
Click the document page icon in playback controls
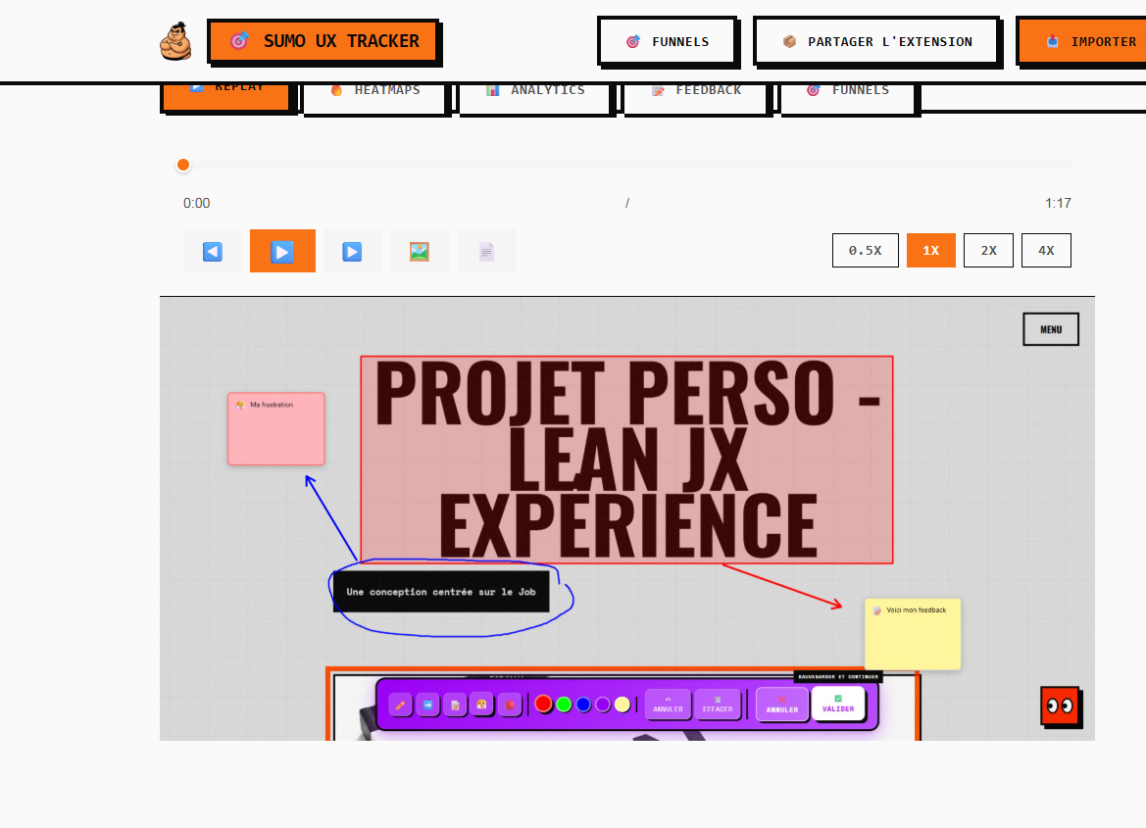pos(486,251)
